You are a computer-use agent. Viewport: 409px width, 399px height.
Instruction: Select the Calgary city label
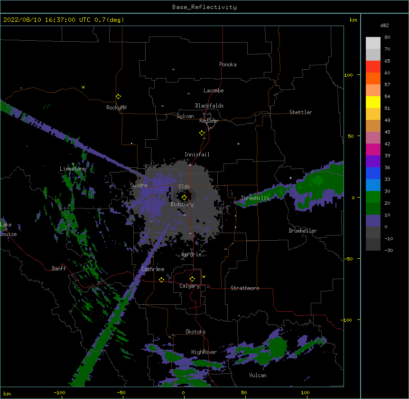pyautogui.click(x=189, y=286)
